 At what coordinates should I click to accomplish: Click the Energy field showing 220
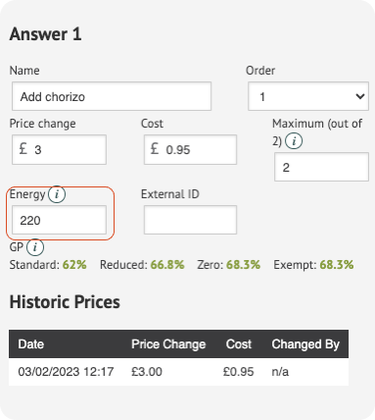point(59,220)
